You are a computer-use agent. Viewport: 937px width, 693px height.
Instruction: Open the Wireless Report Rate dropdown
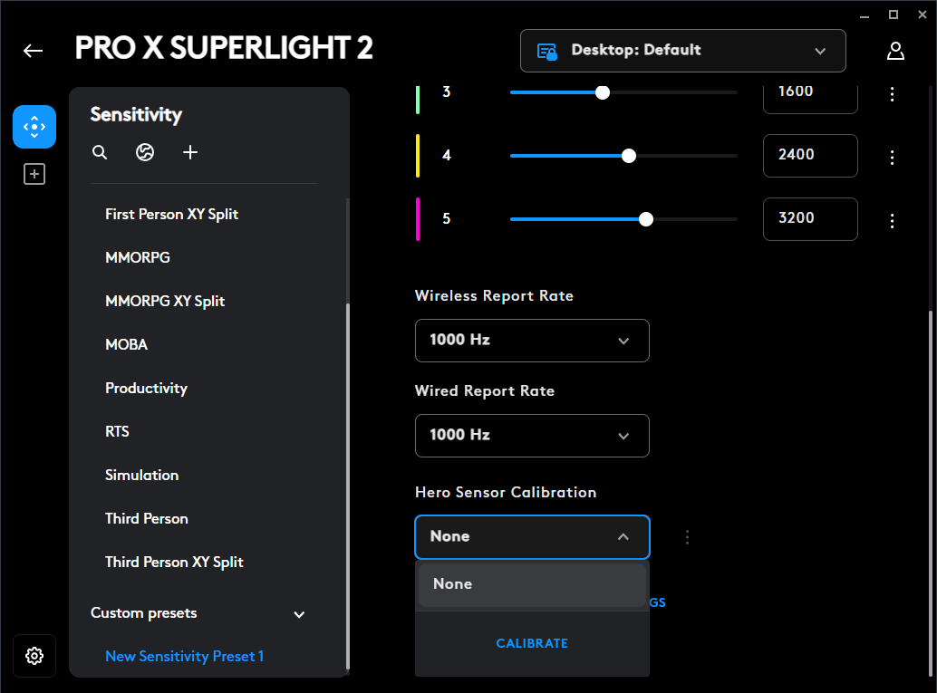coord(532,341)
